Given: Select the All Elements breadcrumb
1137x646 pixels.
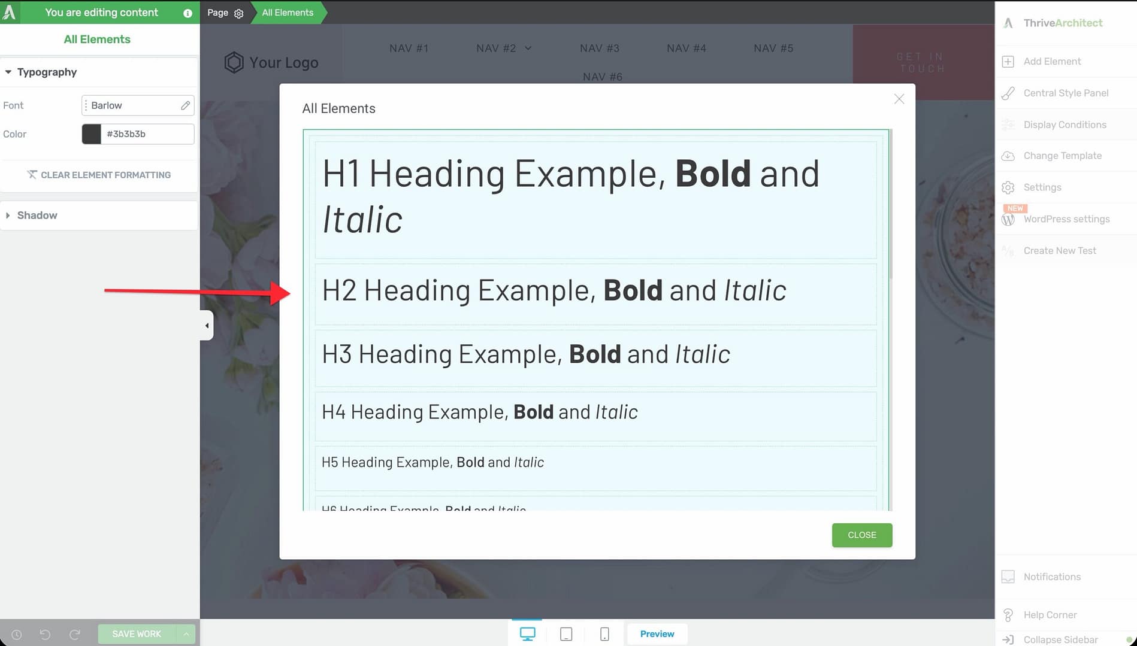Looking at the screenshot, I should pos(288,13).
